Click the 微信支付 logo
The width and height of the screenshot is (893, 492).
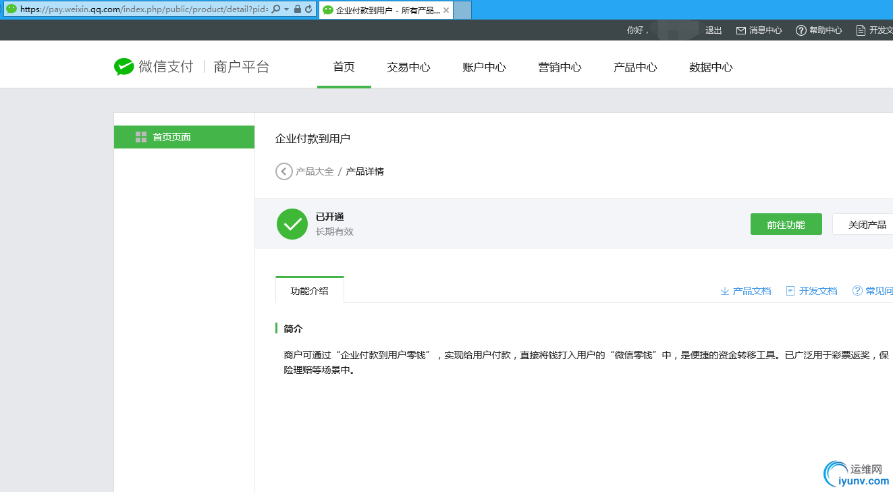(x=154, y=67)
